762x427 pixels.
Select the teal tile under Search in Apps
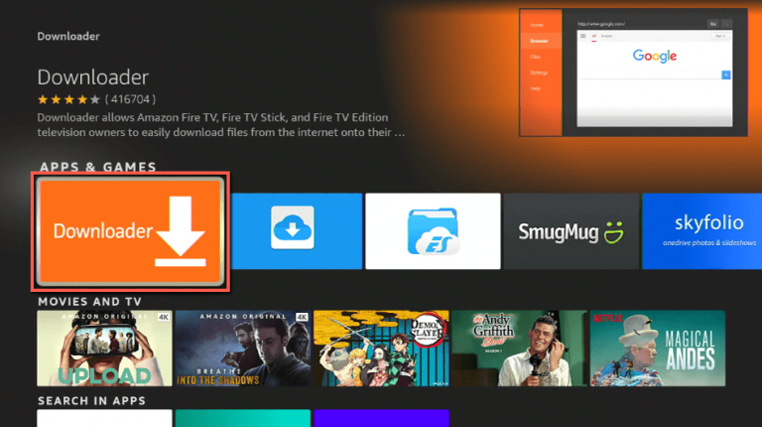click(x=243, y=418)
